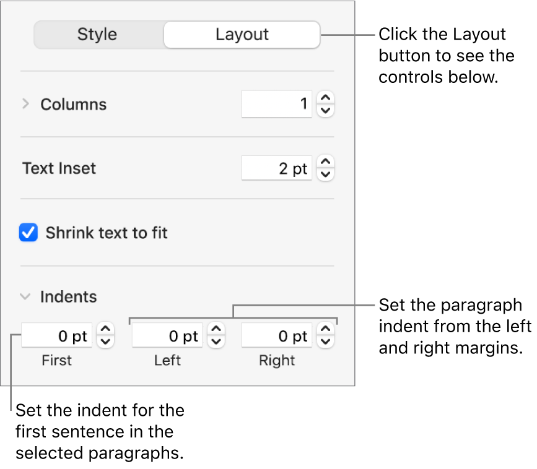Decrease Left indent with down arrow

click(x=216, y=342)
